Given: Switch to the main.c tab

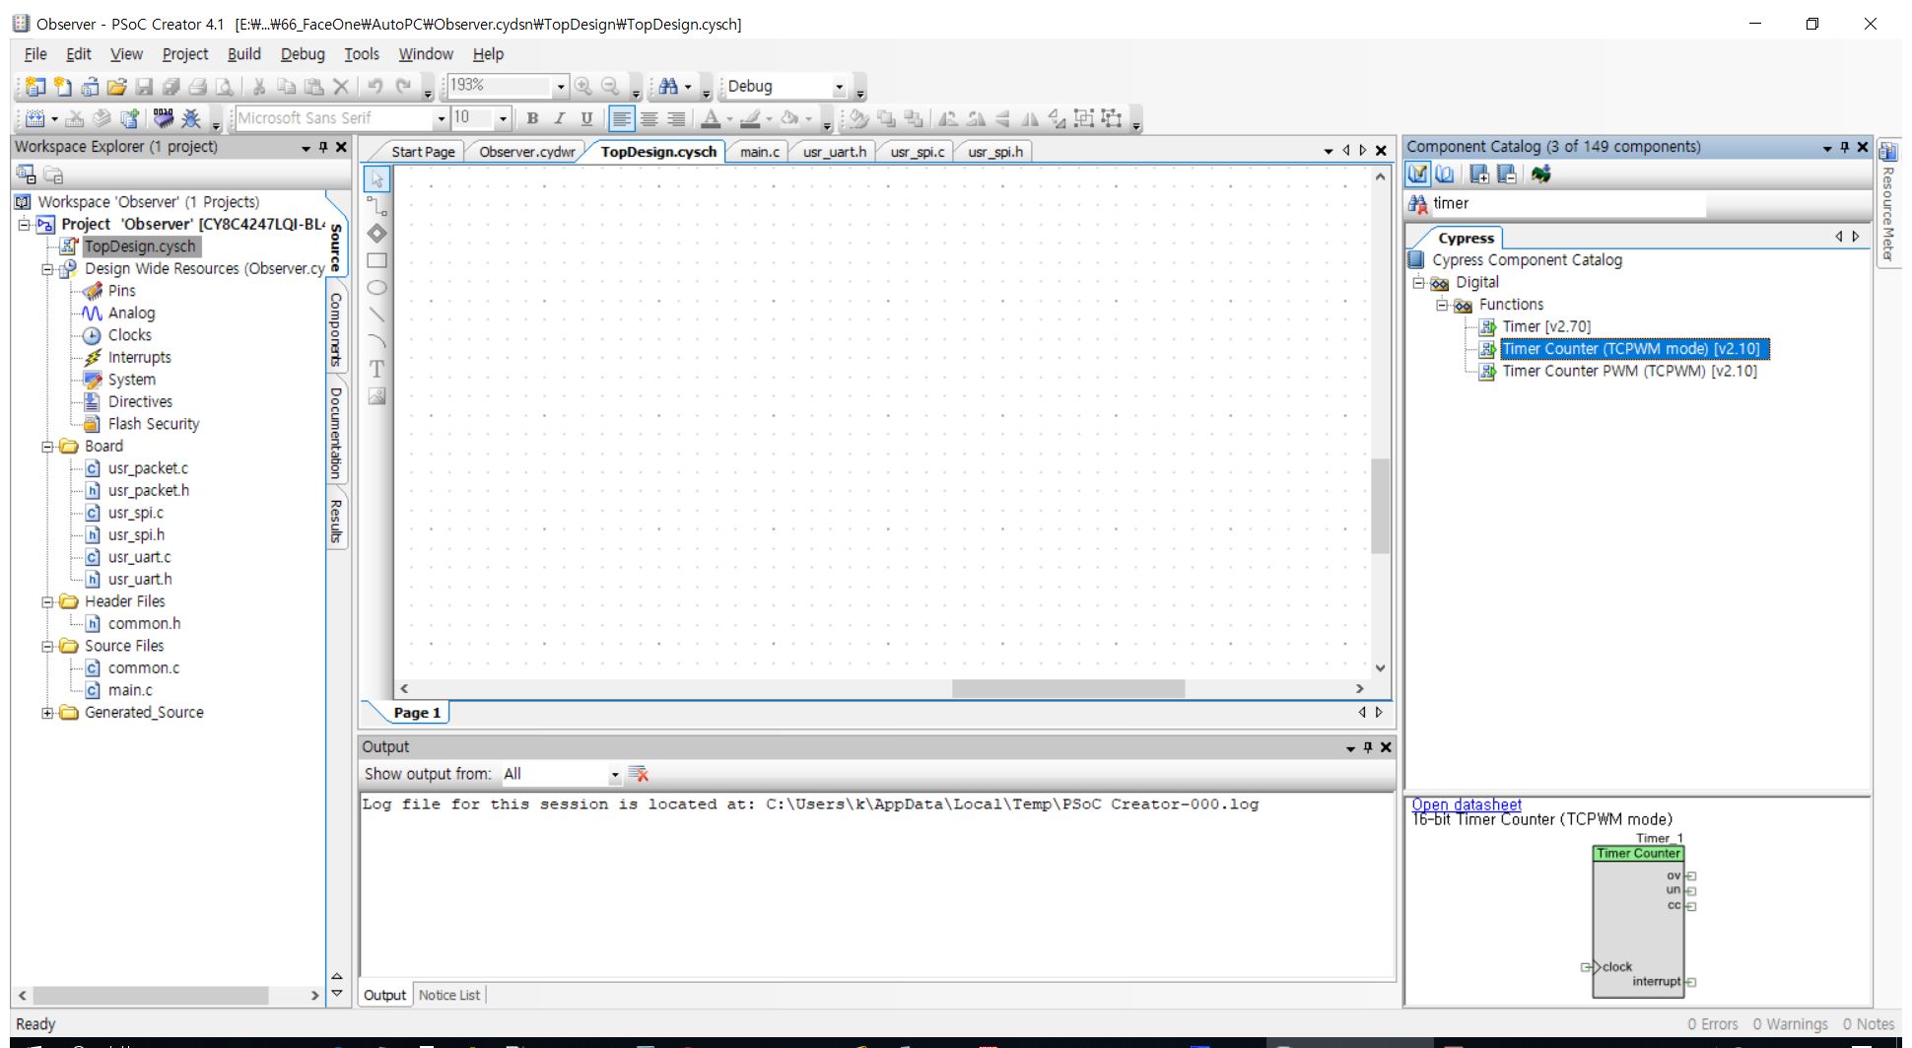Looking at the screenshot, I should (760, 151).
